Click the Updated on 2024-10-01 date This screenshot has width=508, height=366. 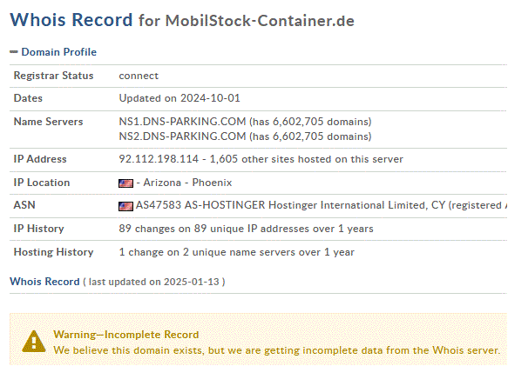(179, 98)
